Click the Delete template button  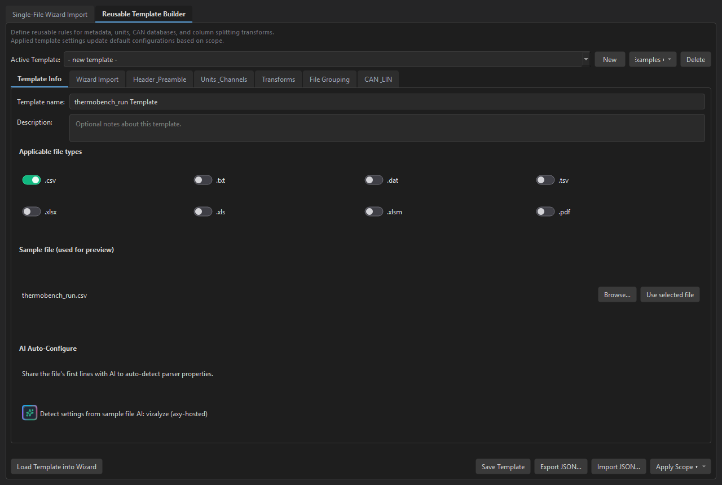tap(695, 59)
